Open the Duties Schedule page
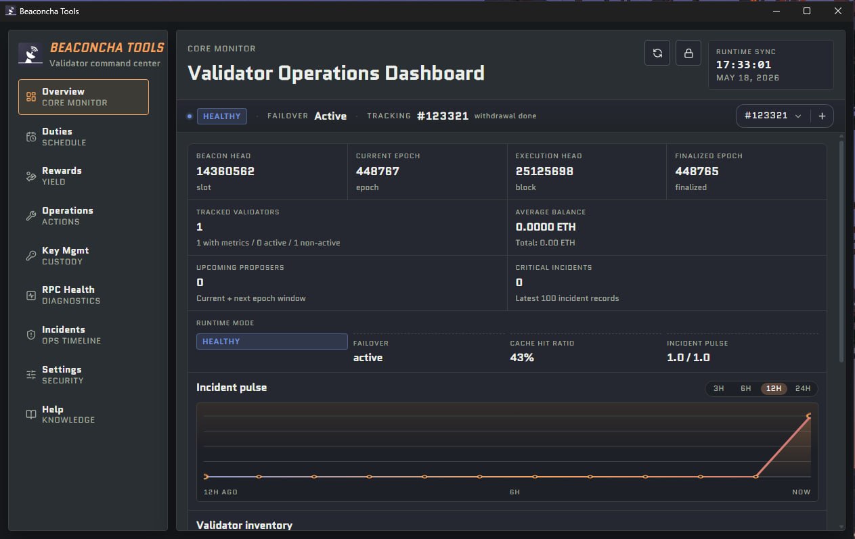The width and height of the screenshot is (855, 539). click(83, 137)
